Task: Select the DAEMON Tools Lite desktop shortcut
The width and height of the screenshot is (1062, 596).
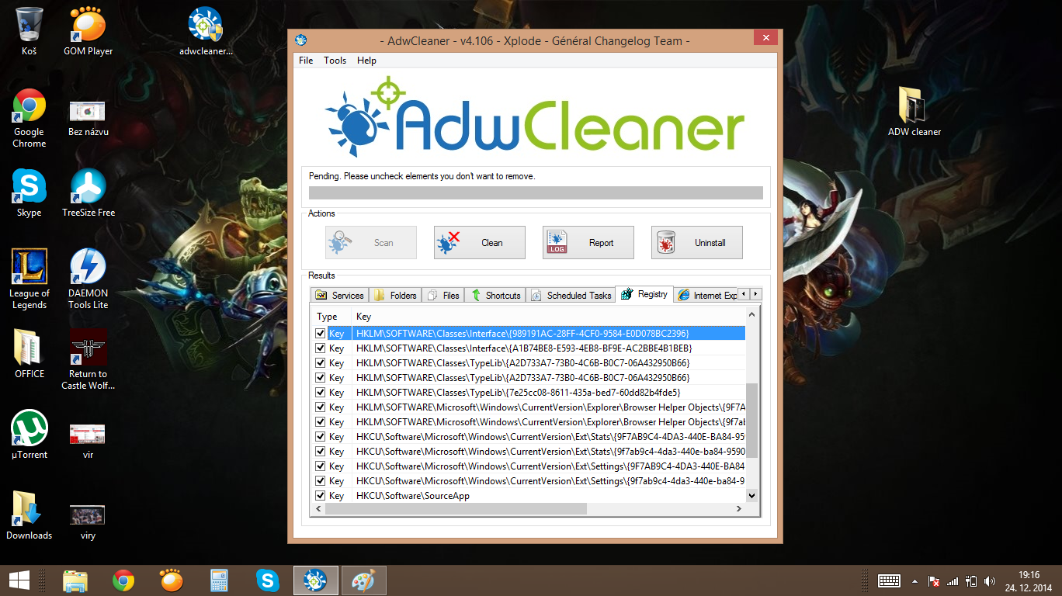Action: coord(88,279)
